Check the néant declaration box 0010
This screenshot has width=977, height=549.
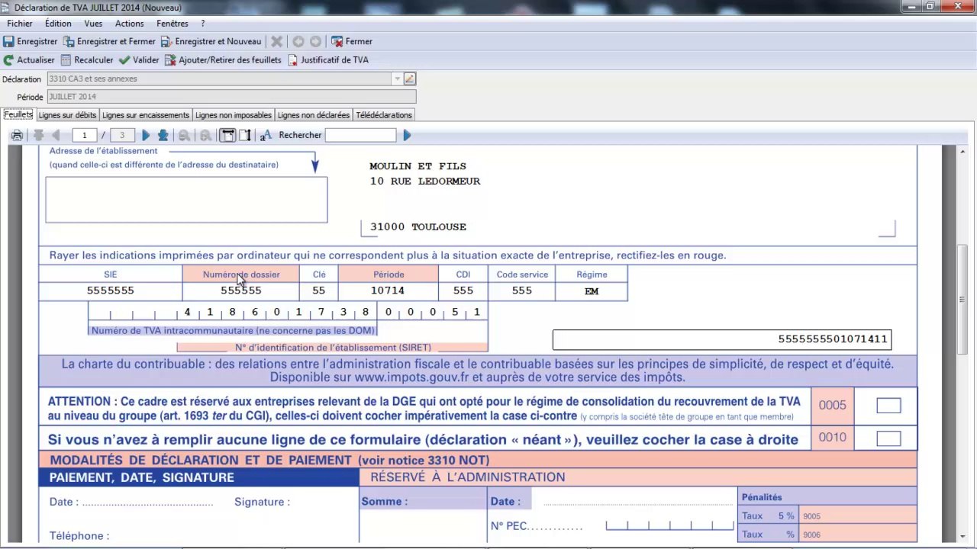[888, 438]
